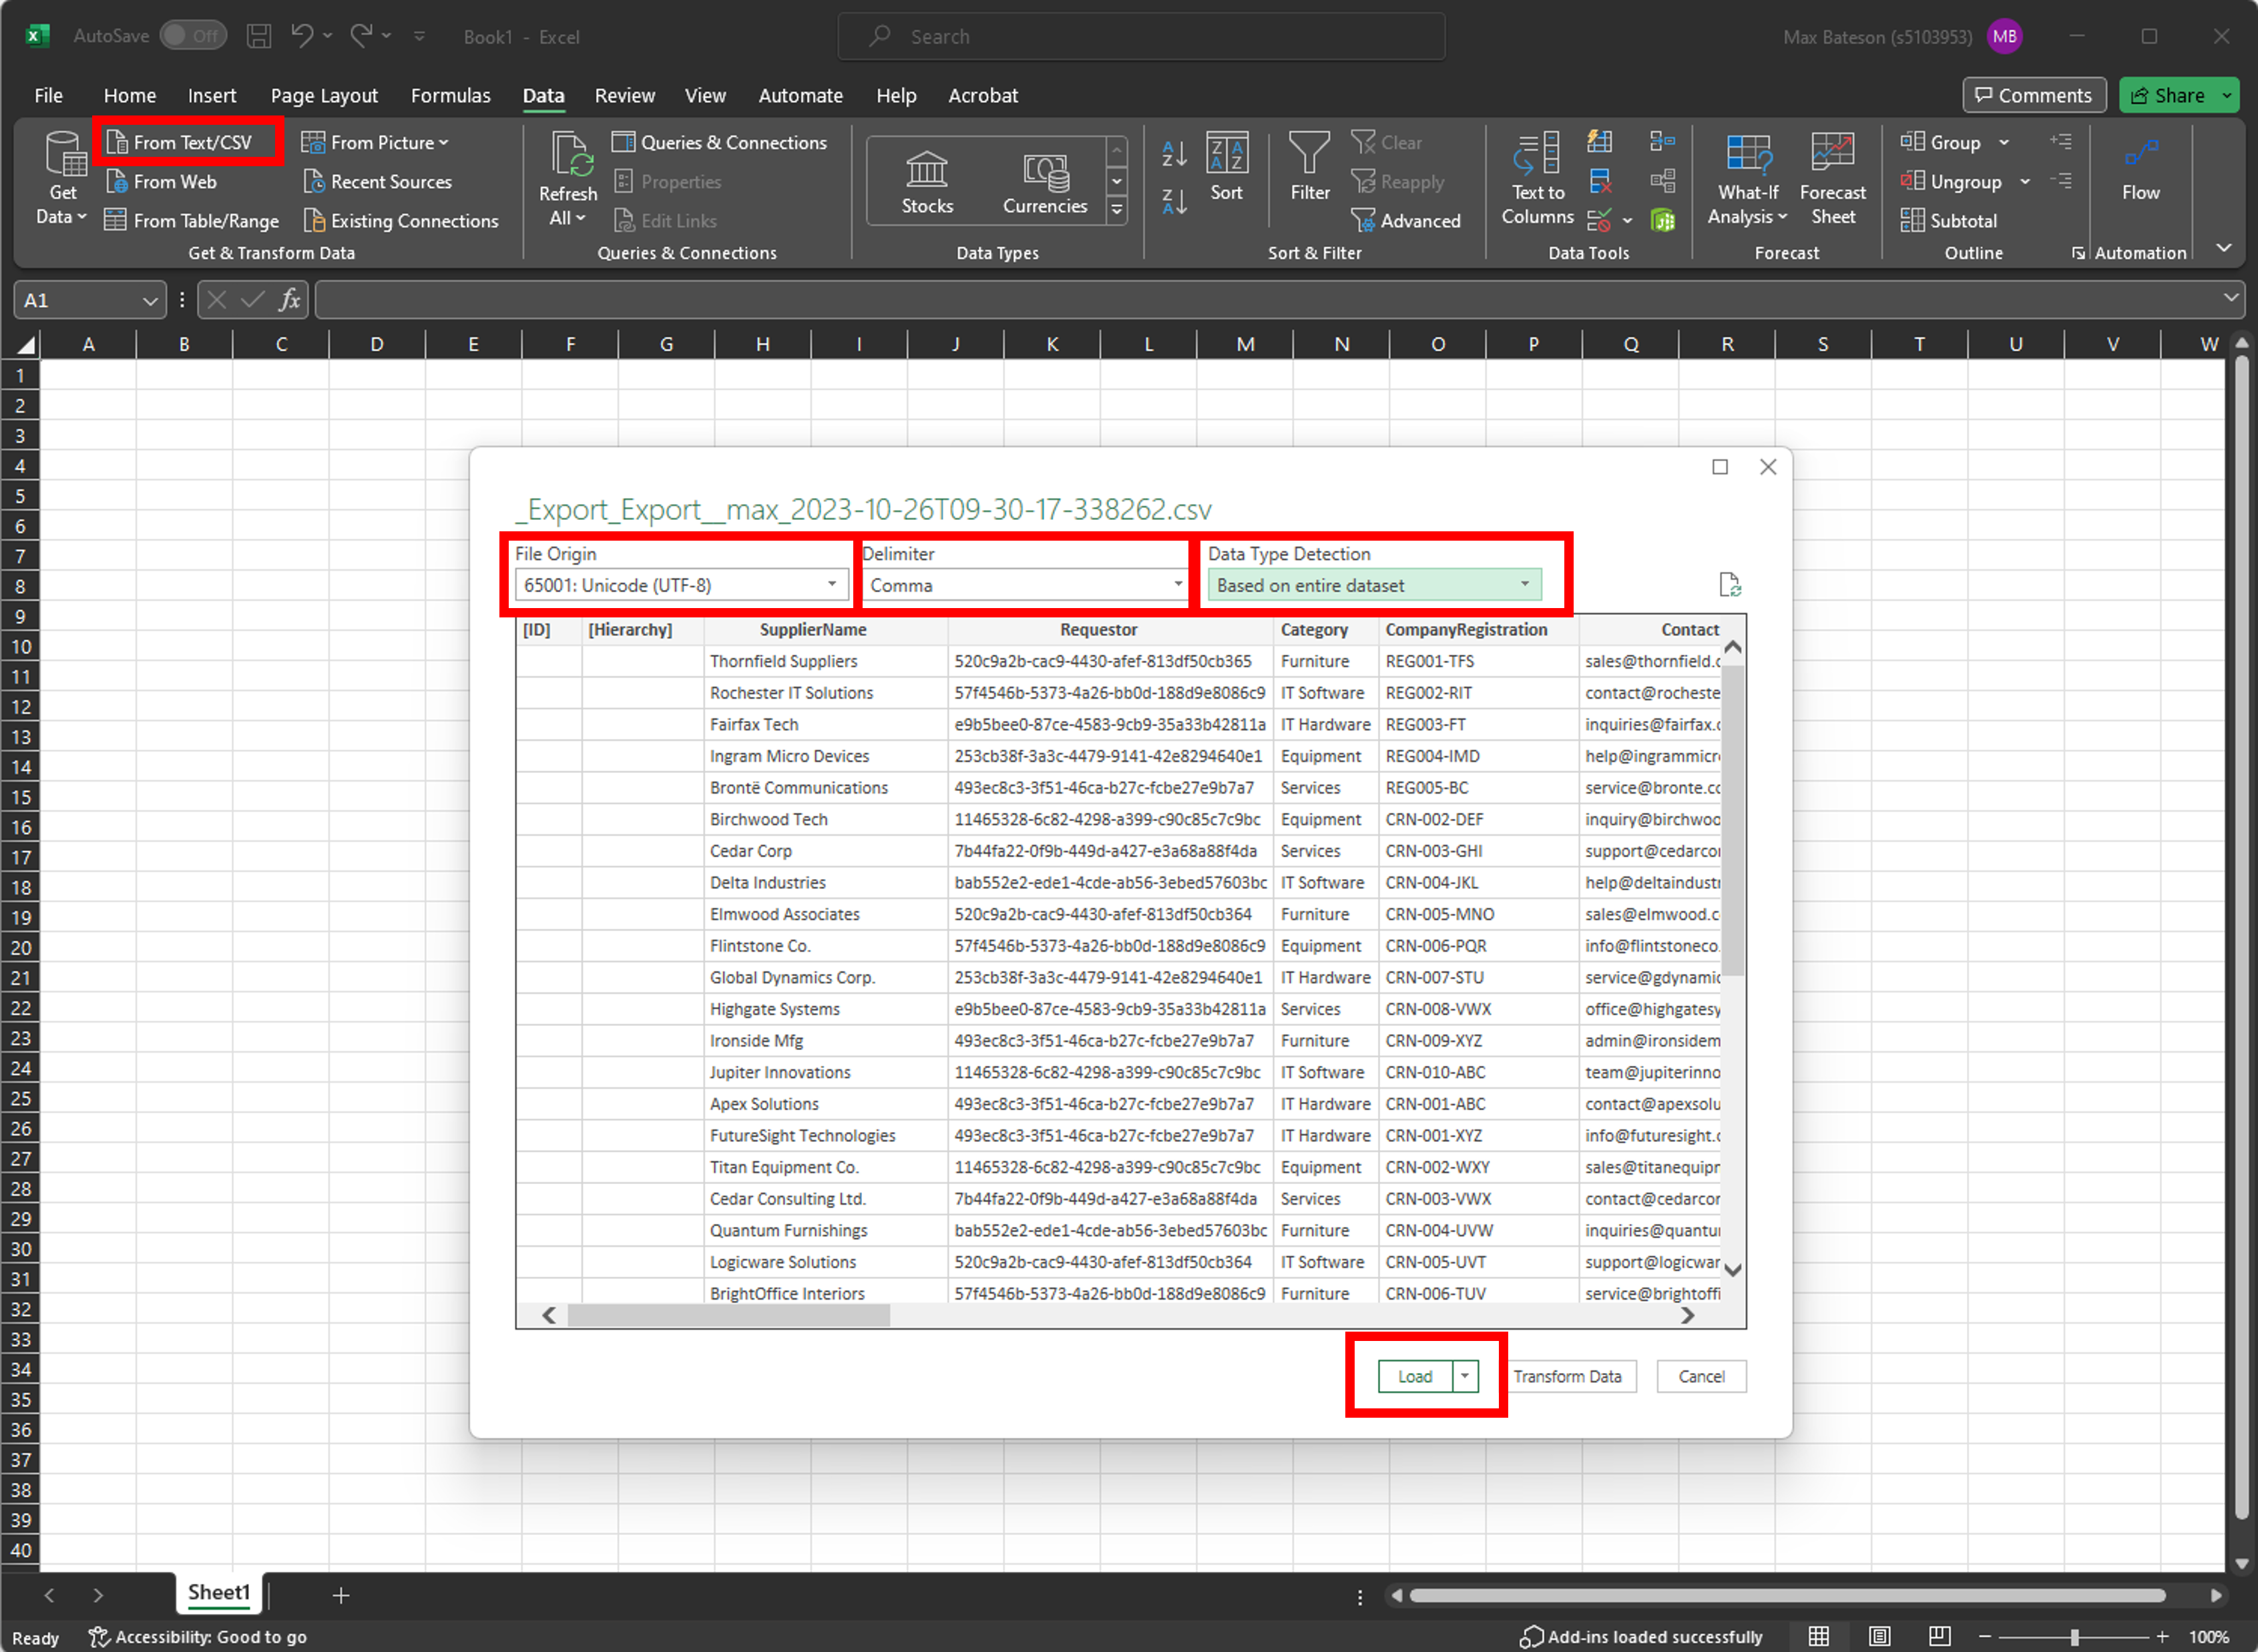Click the Sort A to Z icon
Image resolution: width=2258 pixels, height=1652 pixels.
coord(1174,154)
